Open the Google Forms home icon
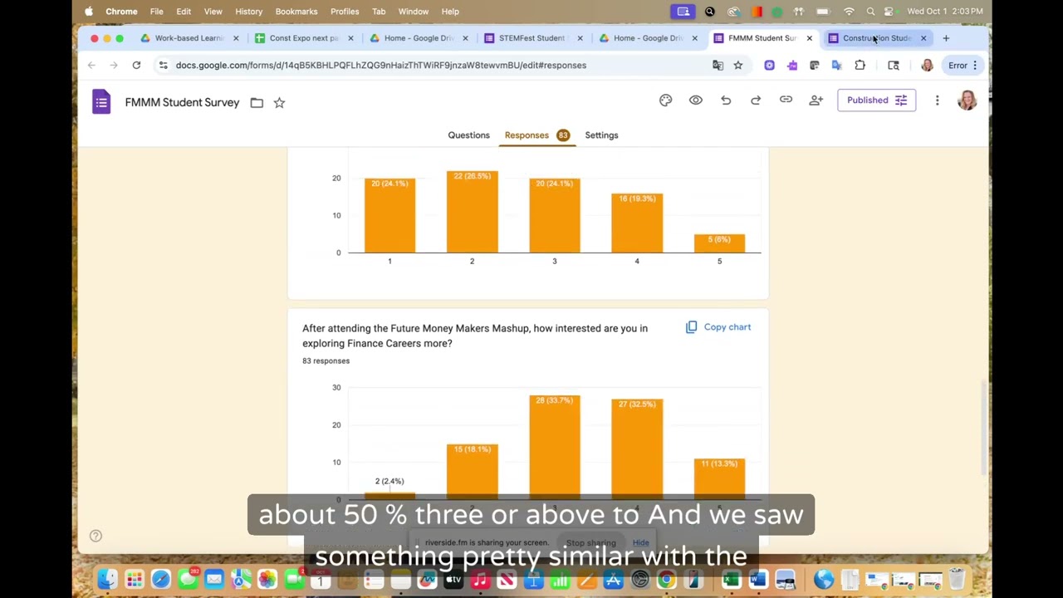The image size is (1063, 598). tap(101, 102)
